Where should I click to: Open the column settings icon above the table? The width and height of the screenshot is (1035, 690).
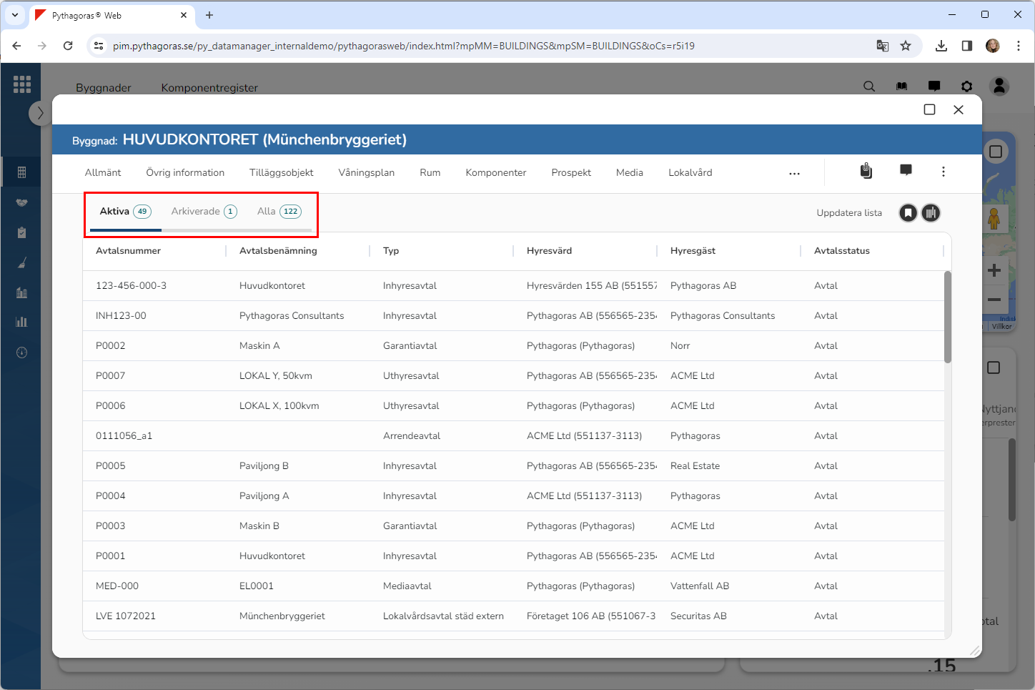point(931,213)
